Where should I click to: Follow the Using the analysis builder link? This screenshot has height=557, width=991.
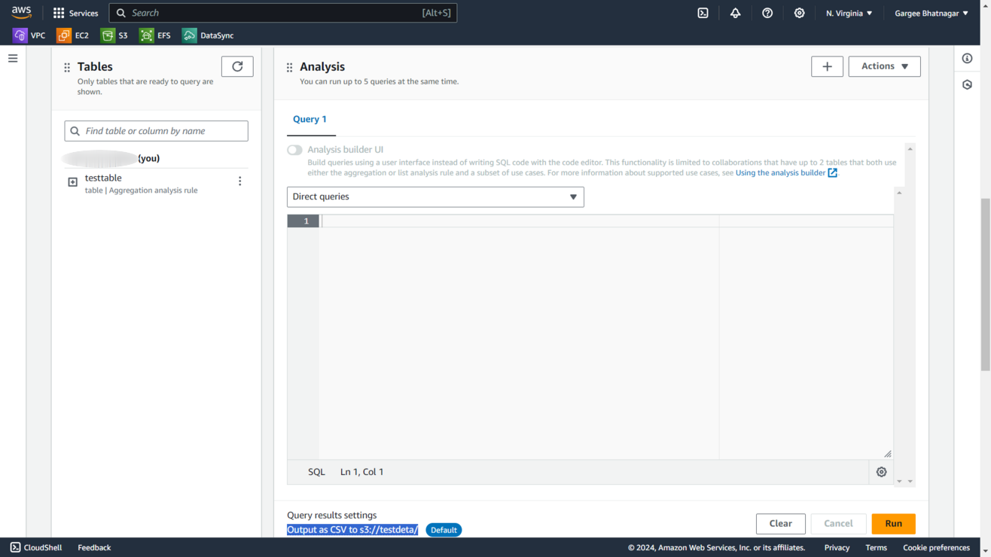(780, 173)
